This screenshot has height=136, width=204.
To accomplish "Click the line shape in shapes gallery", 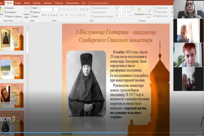I will pyautogui.click(x=120, y=8).
